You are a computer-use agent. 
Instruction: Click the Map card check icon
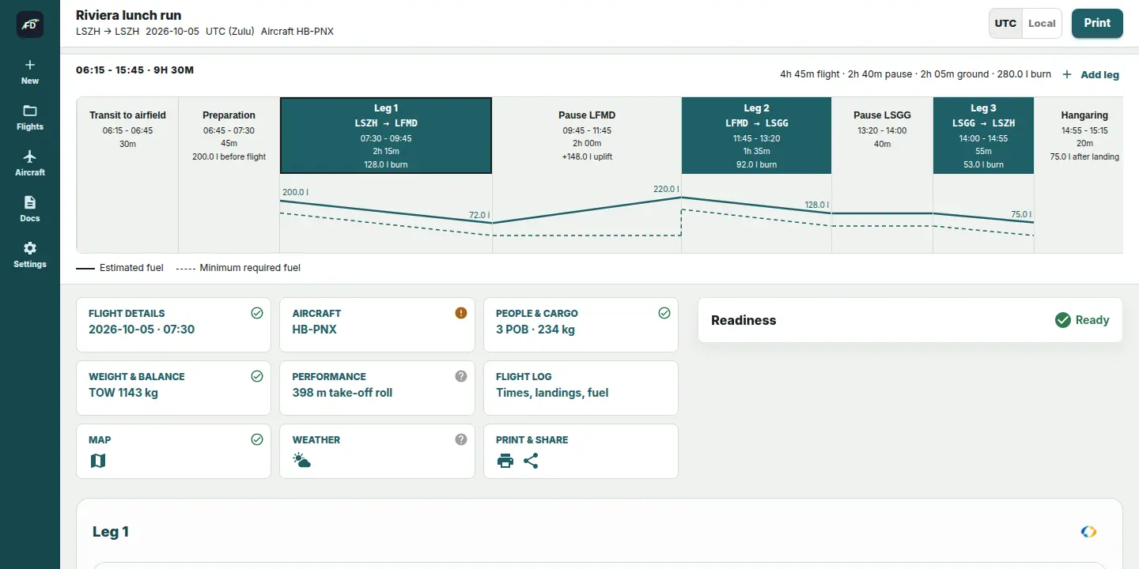click(257, 439)
